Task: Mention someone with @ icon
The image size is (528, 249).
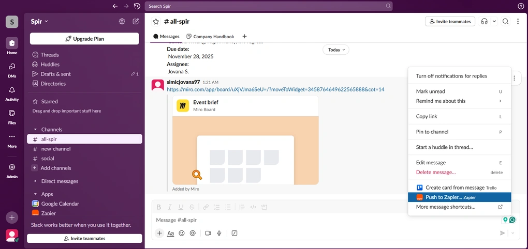Action: [193, 233]
